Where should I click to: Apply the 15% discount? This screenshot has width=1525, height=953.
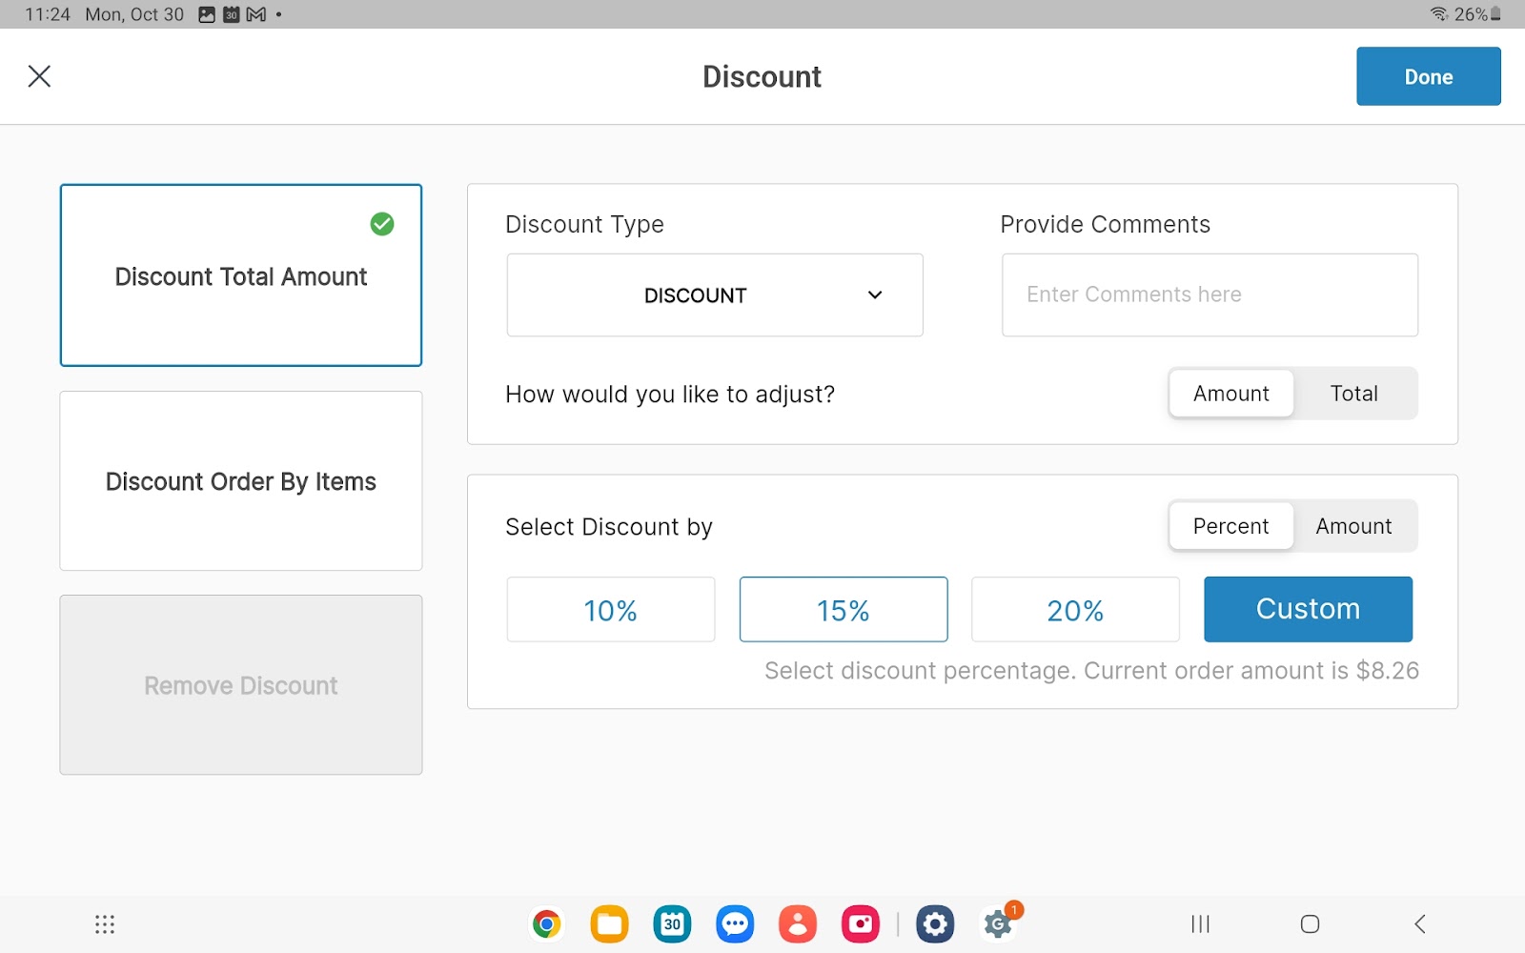[x=843, y=610]
